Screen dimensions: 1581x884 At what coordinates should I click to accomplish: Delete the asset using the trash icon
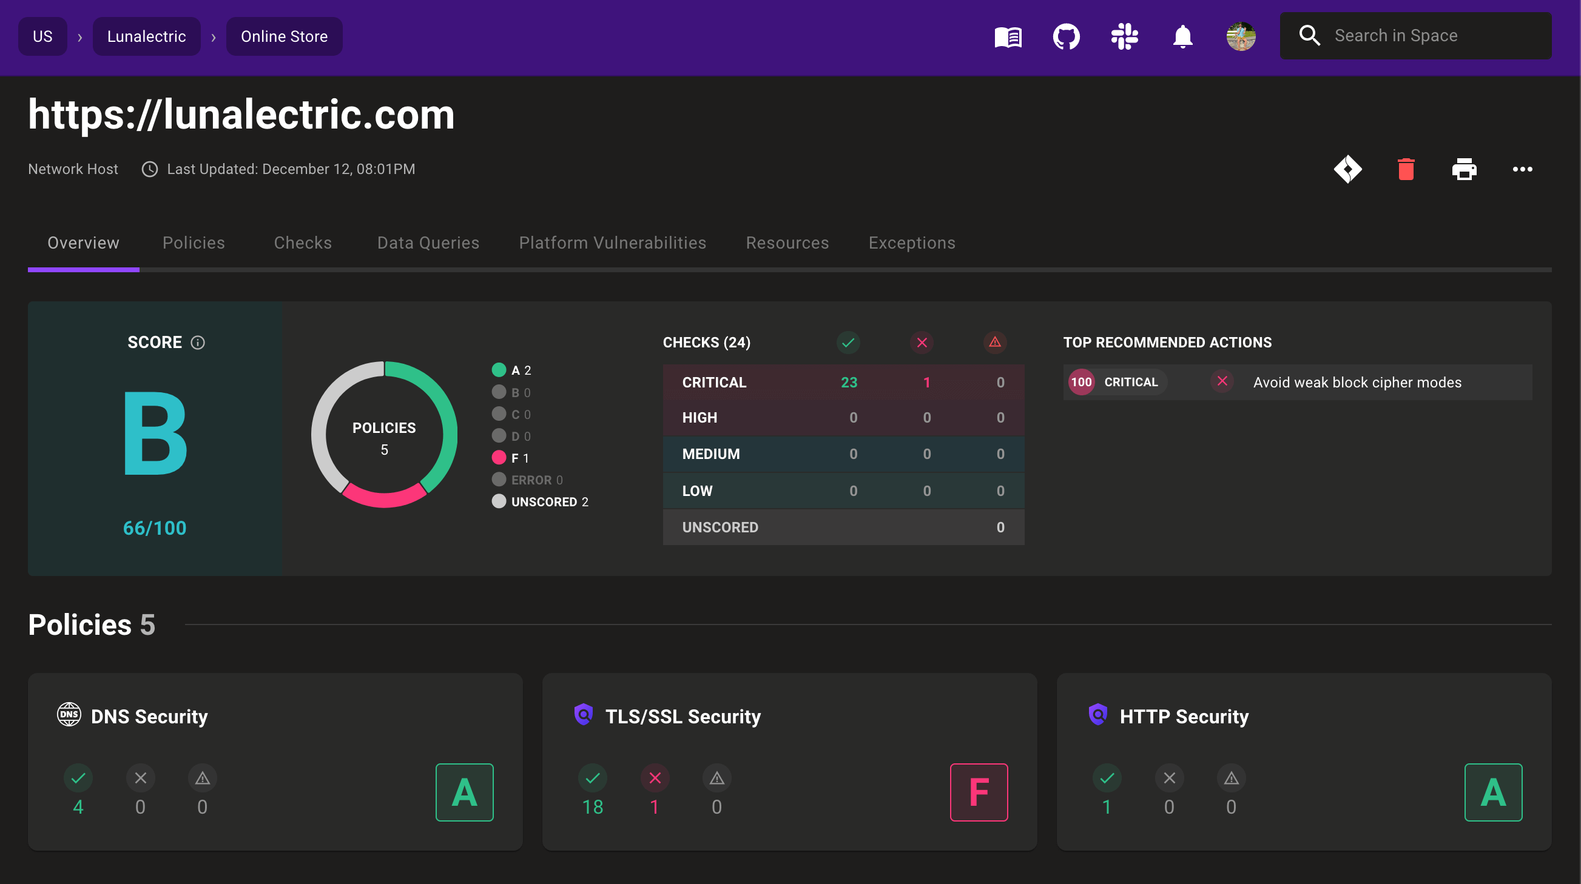click(1406, 169)
